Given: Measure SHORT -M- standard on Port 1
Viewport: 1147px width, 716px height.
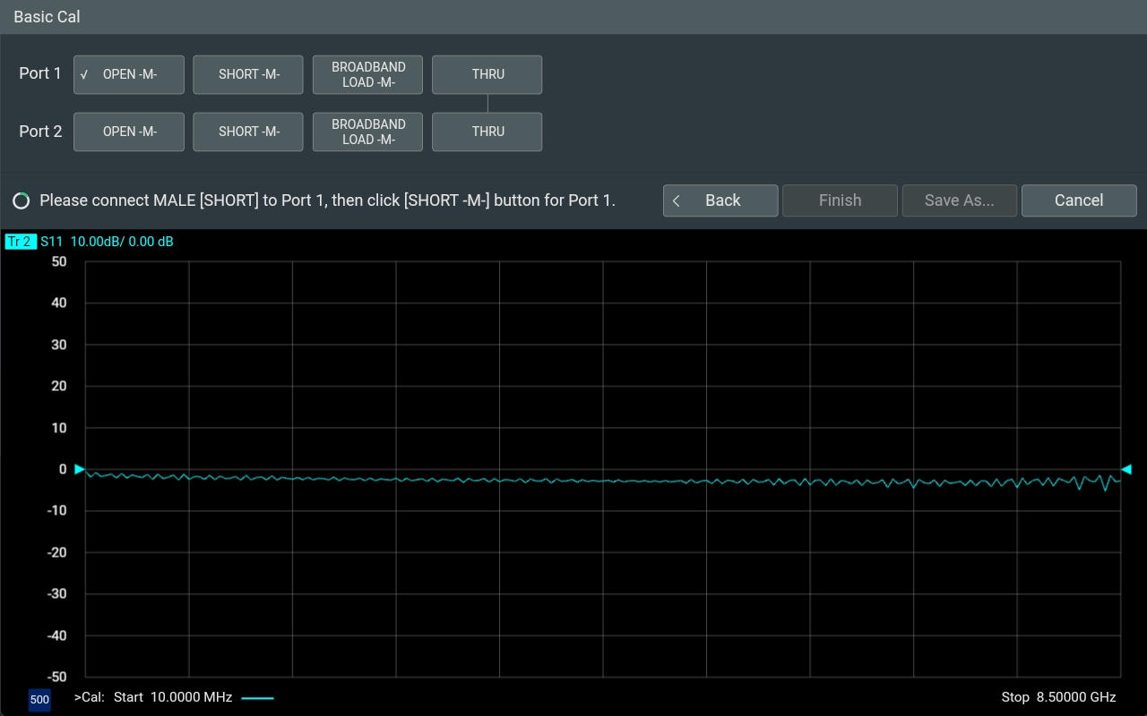Looking at the screenshot, I should pos(248,74).
